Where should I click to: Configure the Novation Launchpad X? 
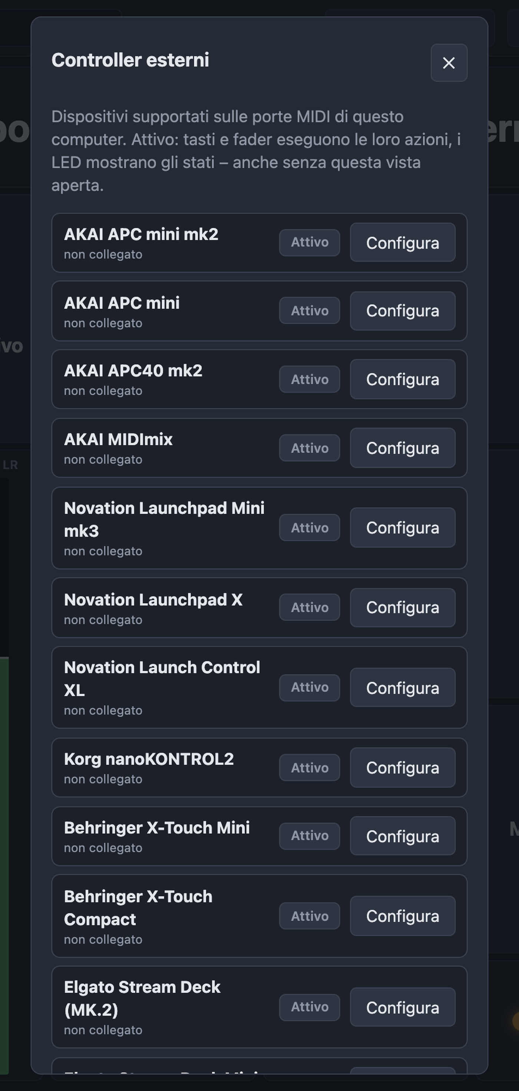tap(403, 607)
